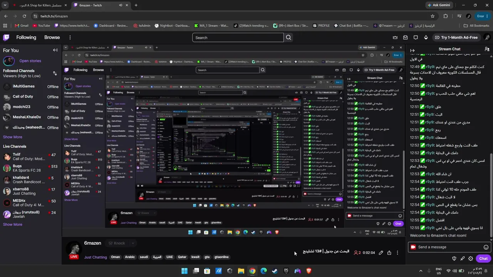Click the sword moderator tools icon
Screen dimensions: 493x277
[463, 259]
